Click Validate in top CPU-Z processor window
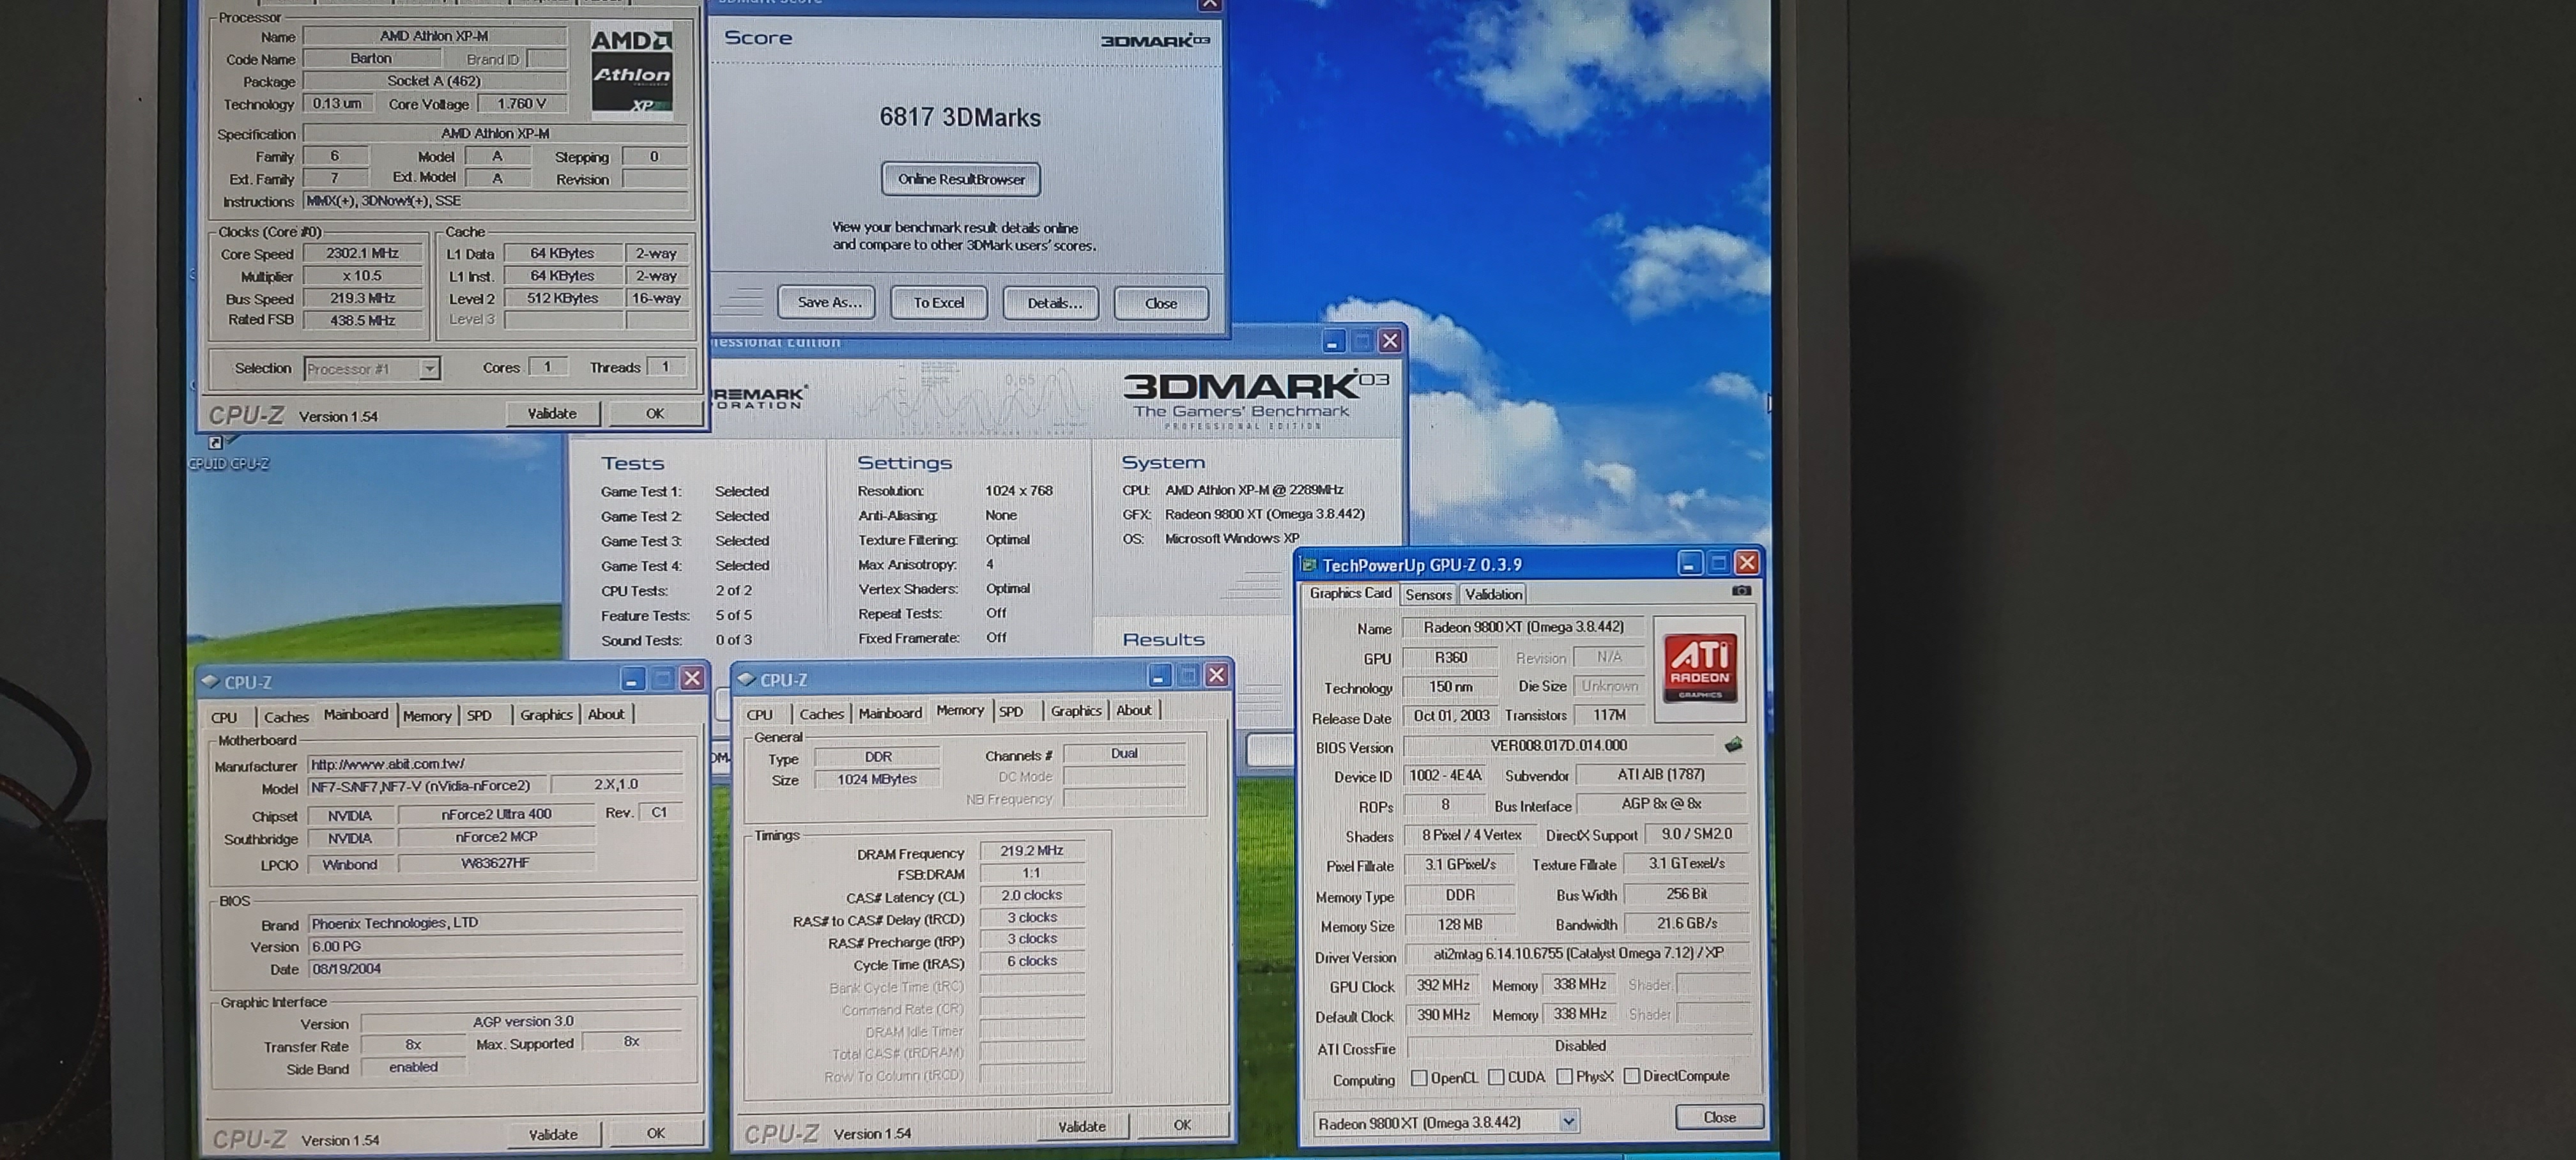 pos(552,413)
